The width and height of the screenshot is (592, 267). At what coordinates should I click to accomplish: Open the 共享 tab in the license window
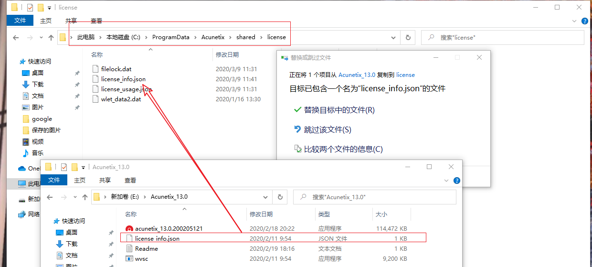click(x=71, y=21)
